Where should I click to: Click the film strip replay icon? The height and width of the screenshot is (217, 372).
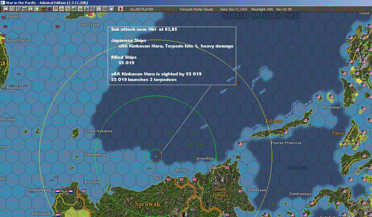(105, 9)
